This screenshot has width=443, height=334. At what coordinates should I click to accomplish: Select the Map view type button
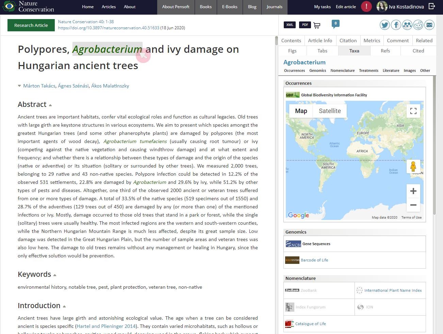click(x=301, y=111)
